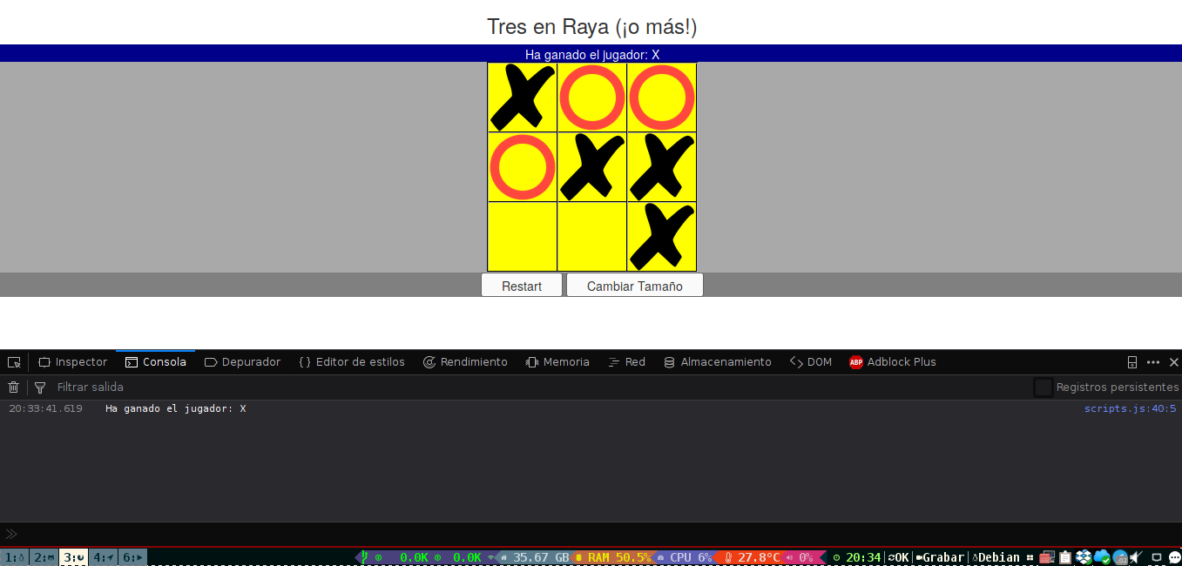Click the 20:34 clock in status bar

(857, 557)
